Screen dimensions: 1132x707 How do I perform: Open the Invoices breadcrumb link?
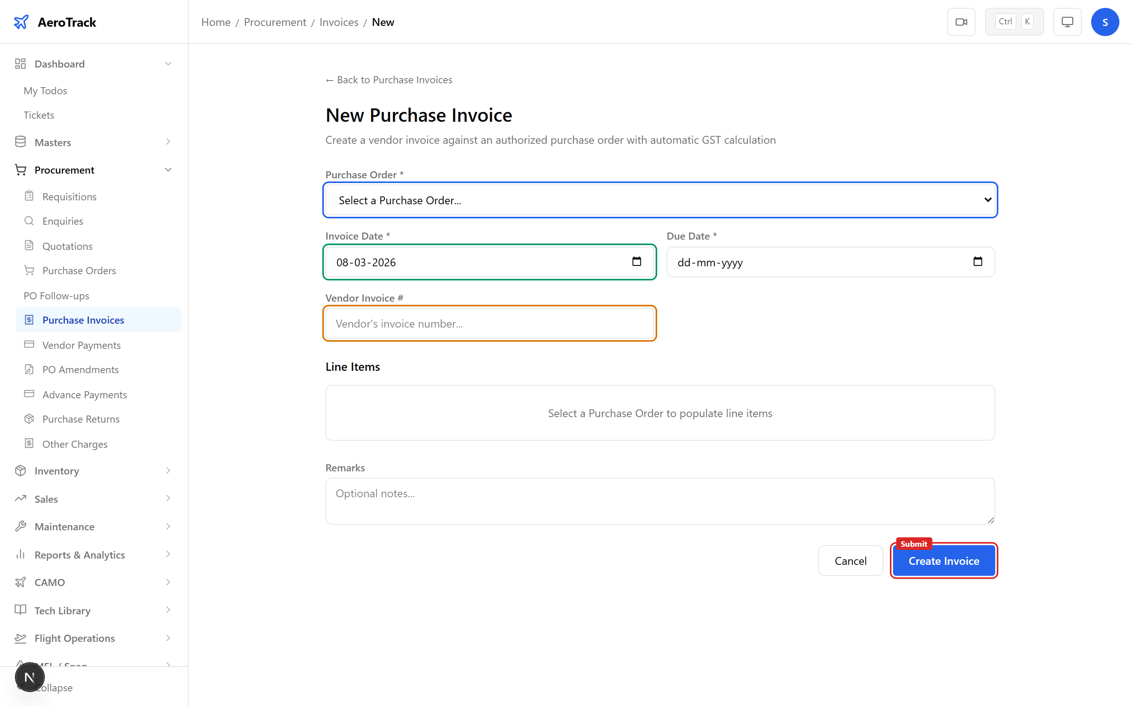[338, 22]
